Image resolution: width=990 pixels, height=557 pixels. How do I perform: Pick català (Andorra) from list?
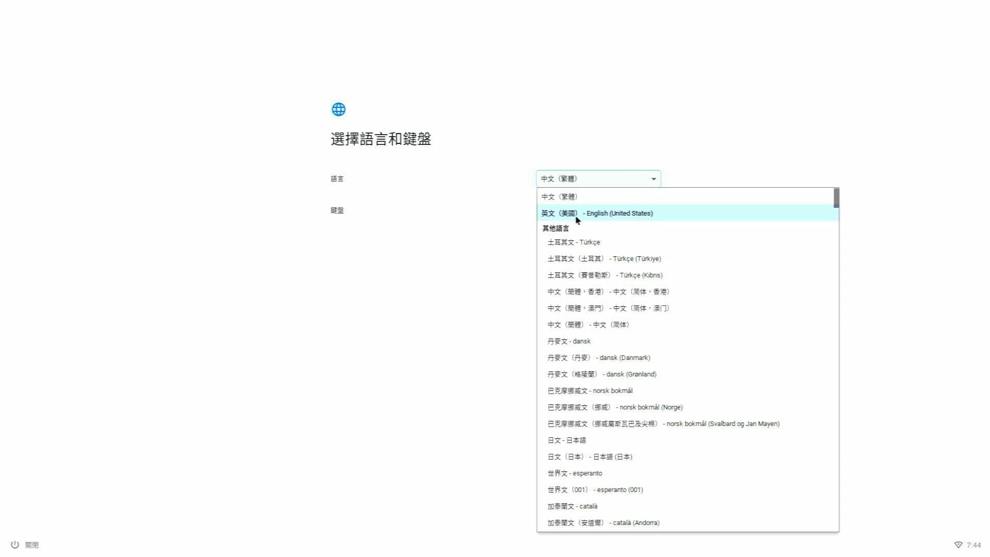(x=603, y=523)
